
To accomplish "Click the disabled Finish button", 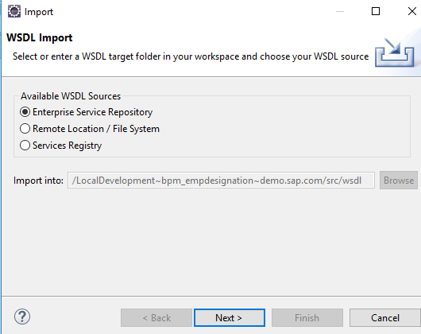I will click(307, 318).
